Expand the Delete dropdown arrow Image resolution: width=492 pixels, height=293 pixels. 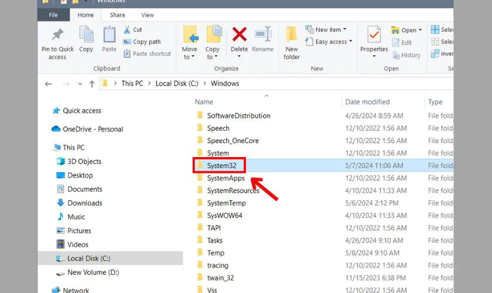click(239, 56)
